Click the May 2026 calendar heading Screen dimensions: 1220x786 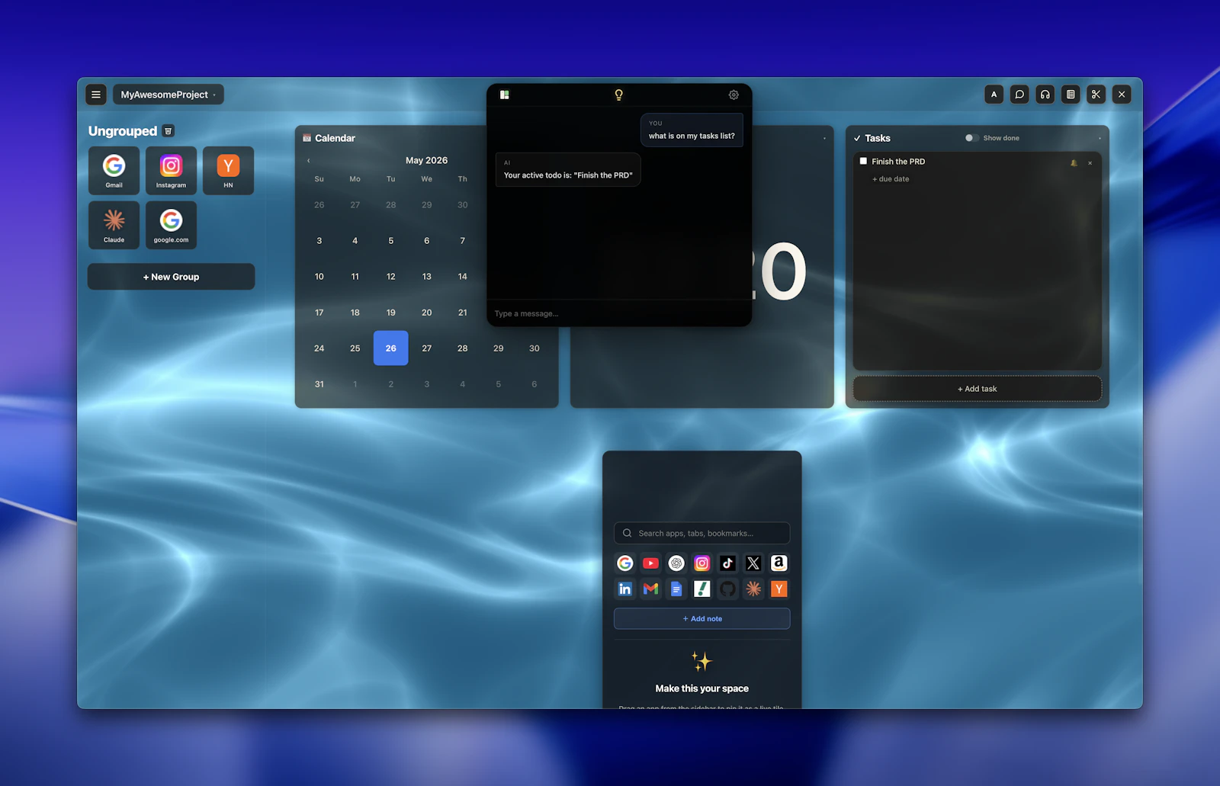(426, 160)
